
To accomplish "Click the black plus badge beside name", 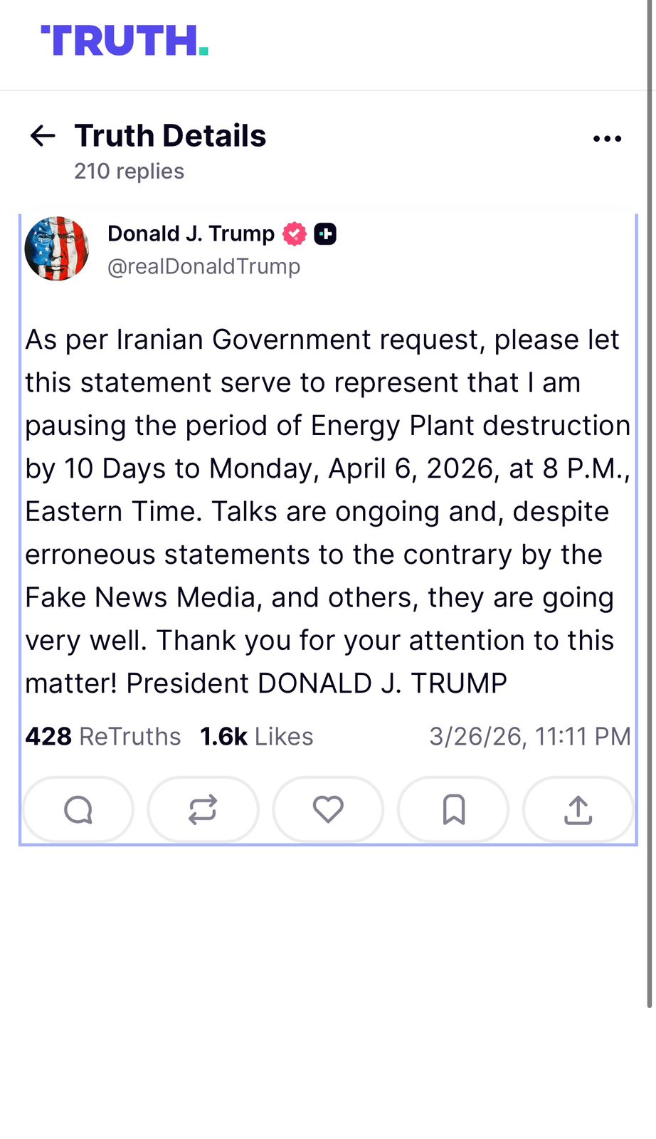I will (x=325, y=233).
